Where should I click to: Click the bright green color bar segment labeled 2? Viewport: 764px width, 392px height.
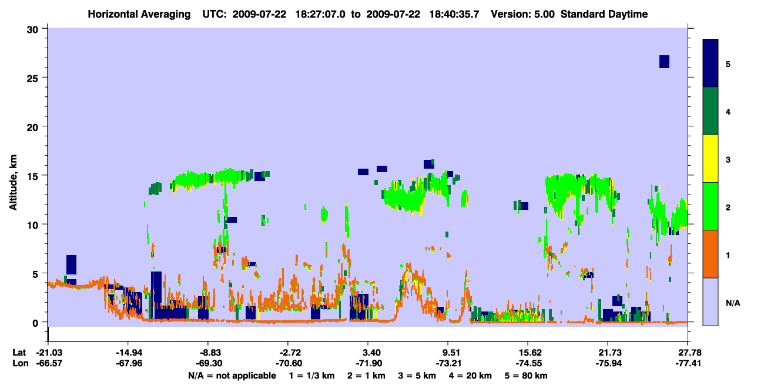(711, 206)
